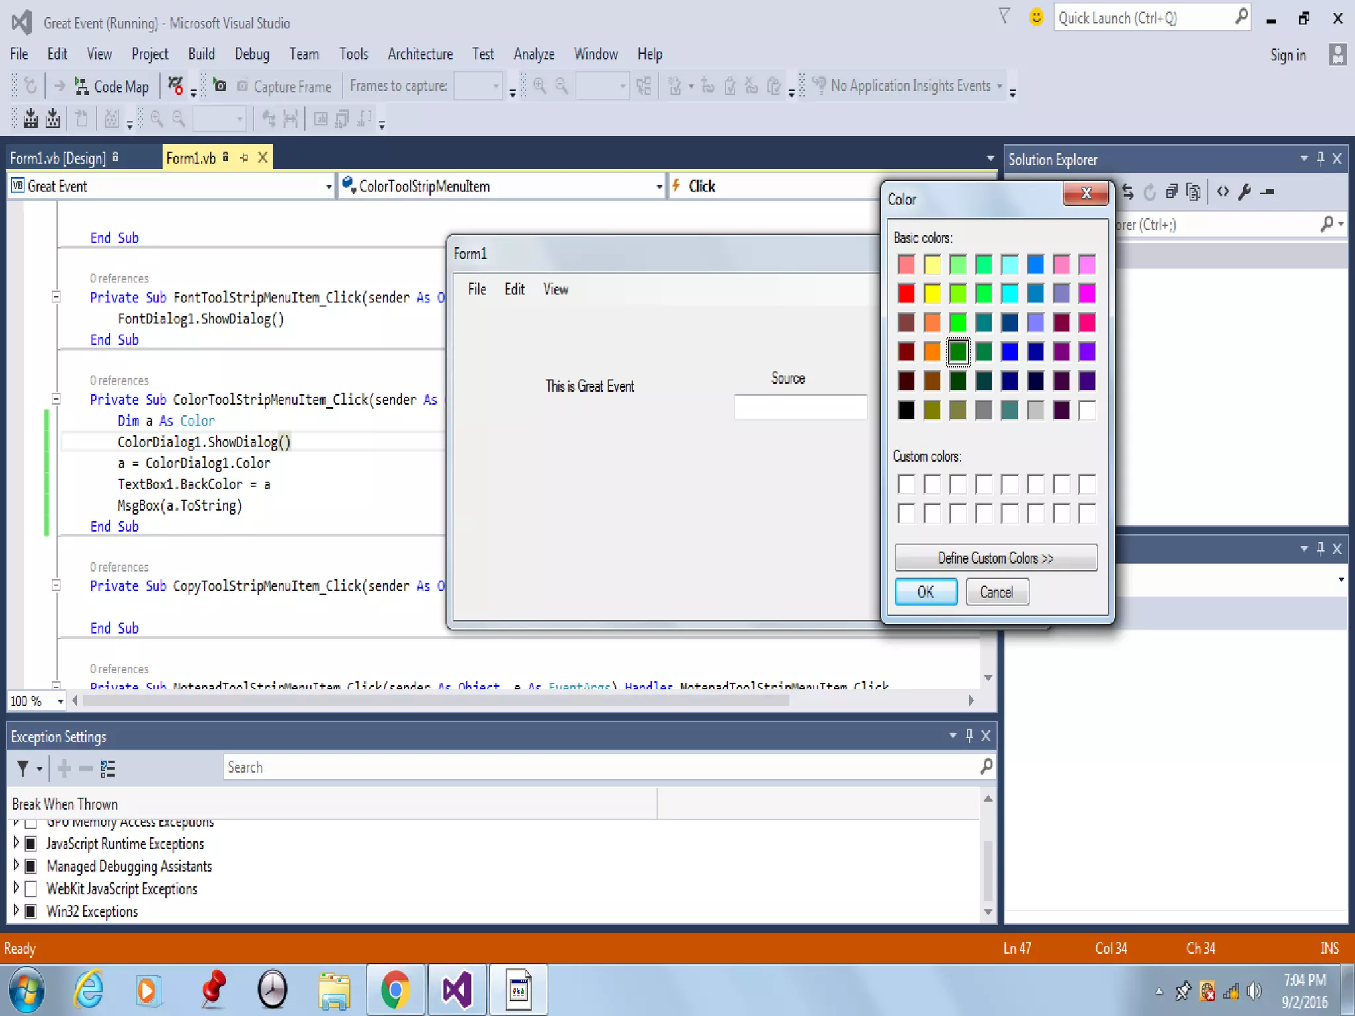
Task: Toggle the WebKit JavaScript Exceptions checkbox
Action: coord(30,889)
